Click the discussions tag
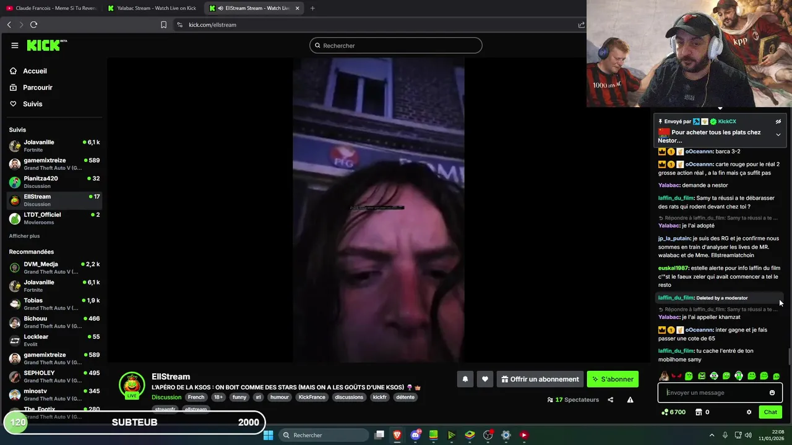Screen dimensions: 792x445 [x=349, y=397]
